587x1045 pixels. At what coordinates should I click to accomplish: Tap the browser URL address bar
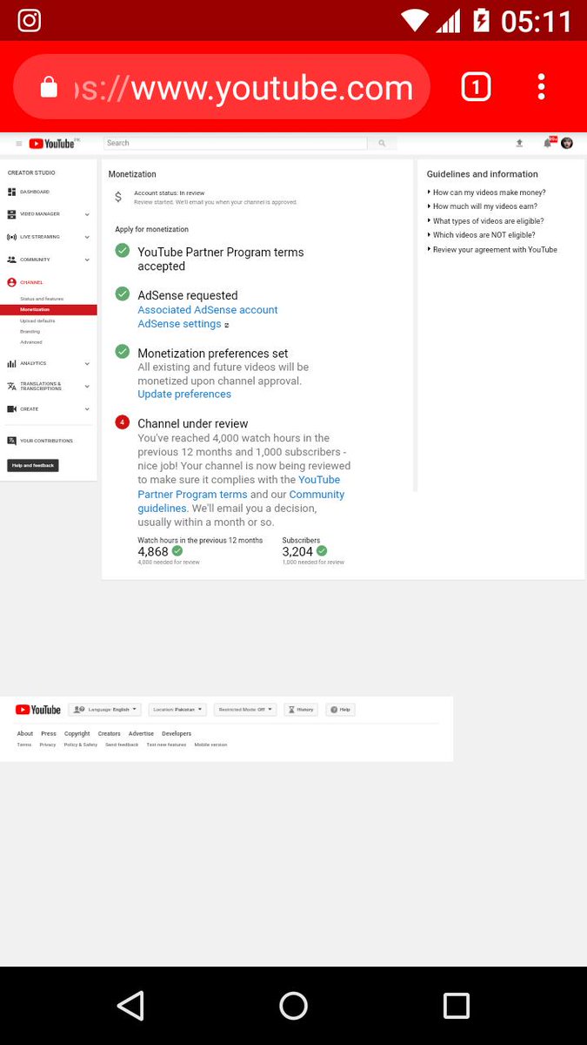pos(222,87)
